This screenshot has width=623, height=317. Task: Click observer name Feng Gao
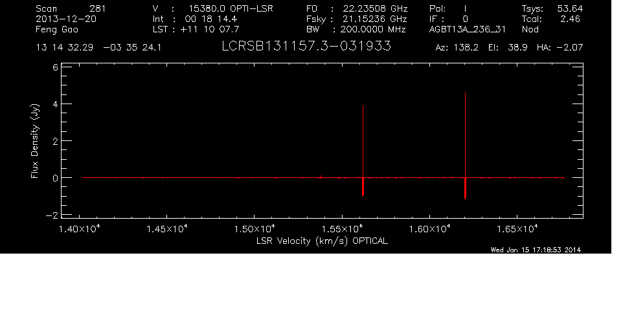point(57,30)
